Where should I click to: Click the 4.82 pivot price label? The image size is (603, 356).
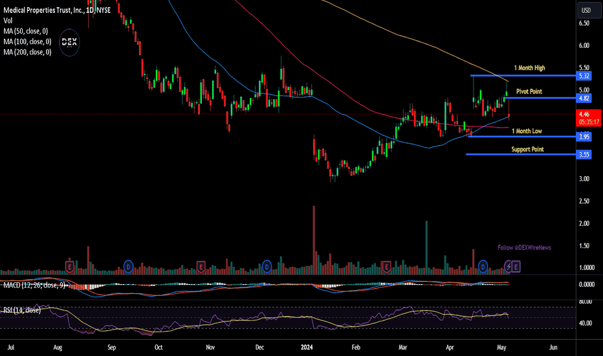point(584,98)
